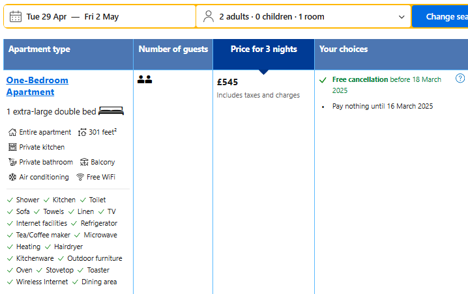Click the private kitchen icon

[x=12, y=147]
